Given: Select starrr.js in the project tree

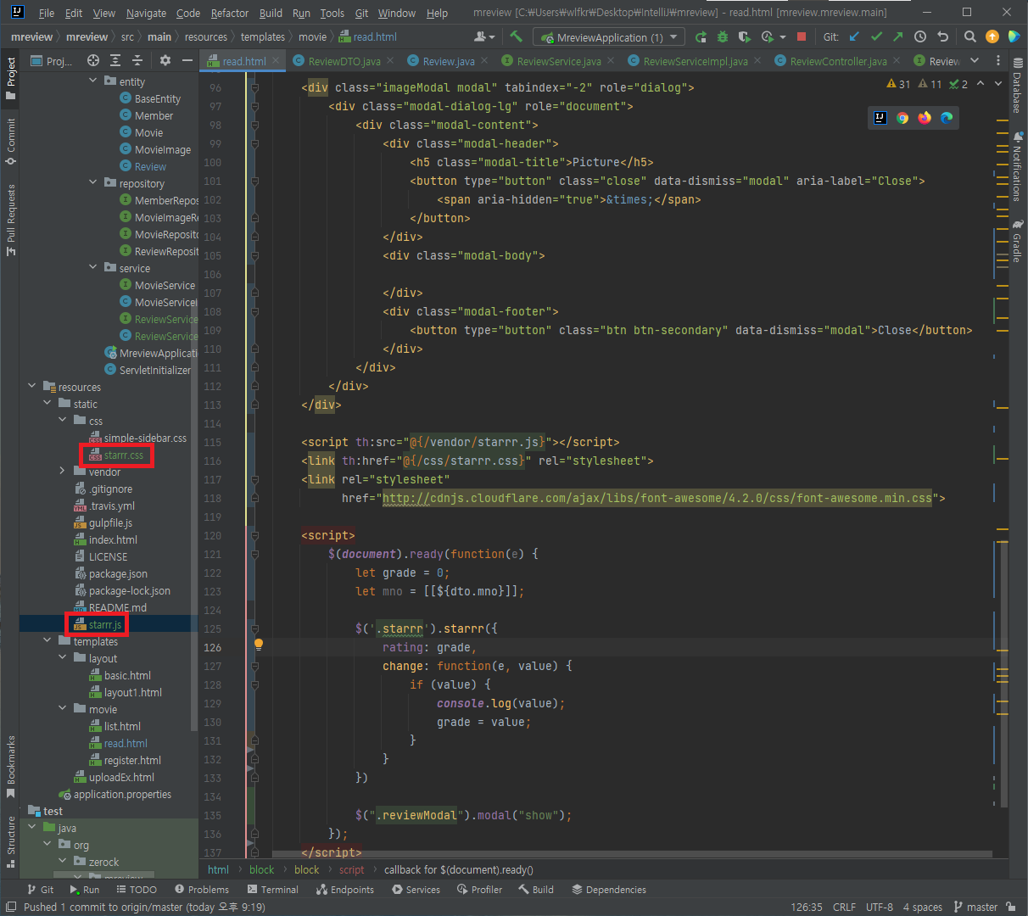Looking at the screenshot, I should point(104,625).
